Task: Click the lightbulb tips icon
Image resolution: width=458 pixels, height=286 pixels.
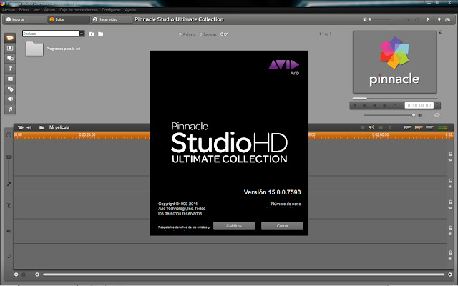Action: click(x=439, y=19)
